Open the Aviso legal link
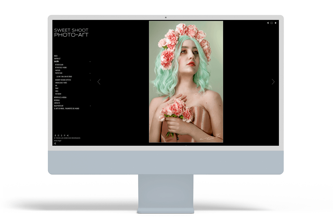This screenshot has width=333, height=222. coord(57,141)
